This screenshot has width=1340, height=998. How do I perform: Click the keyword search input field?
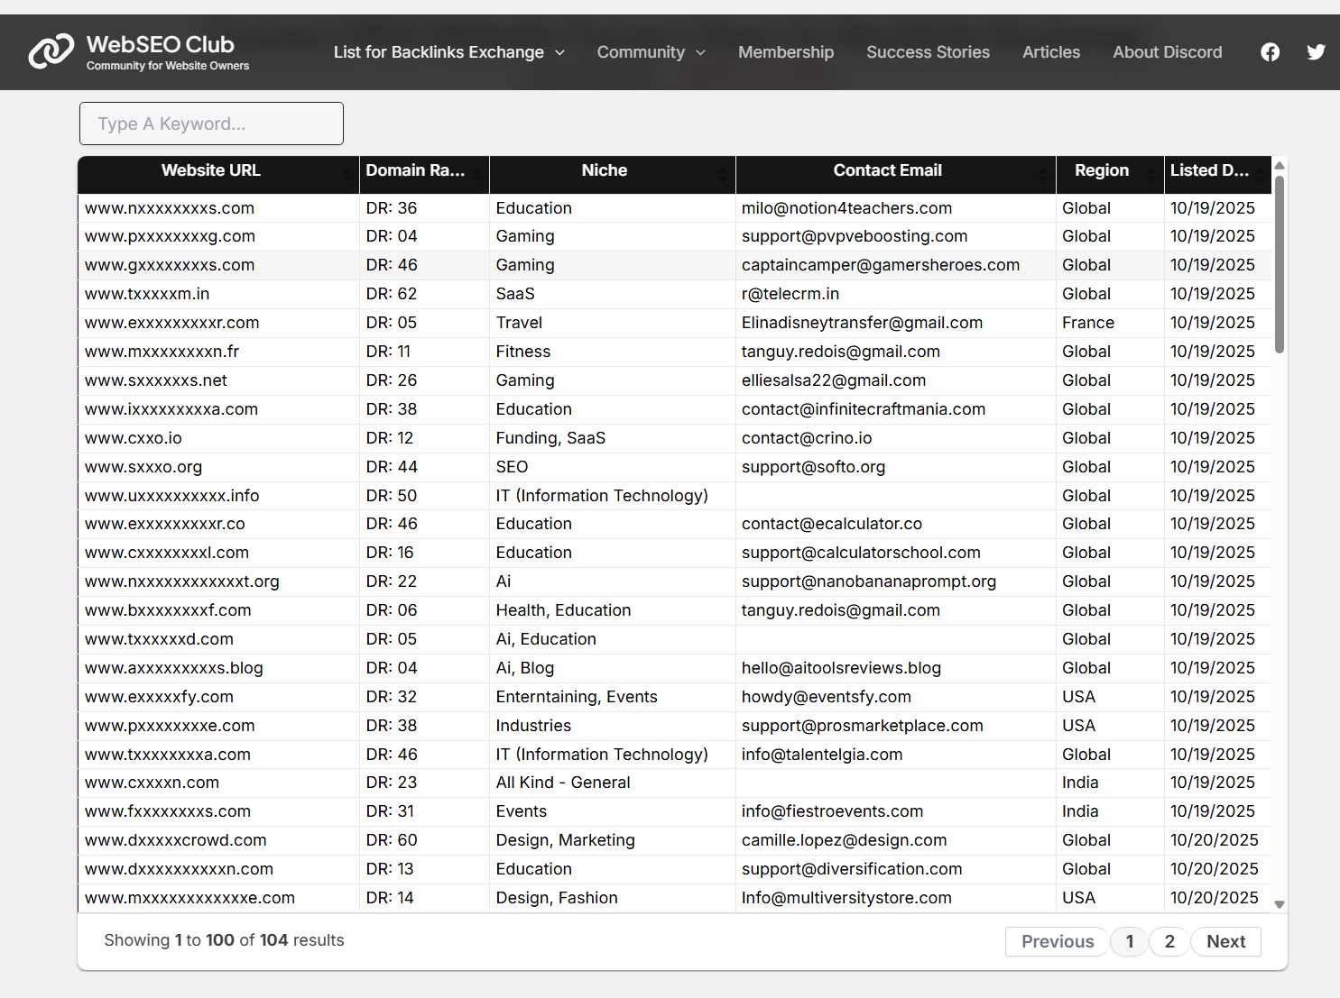click(x=211, y=124)
